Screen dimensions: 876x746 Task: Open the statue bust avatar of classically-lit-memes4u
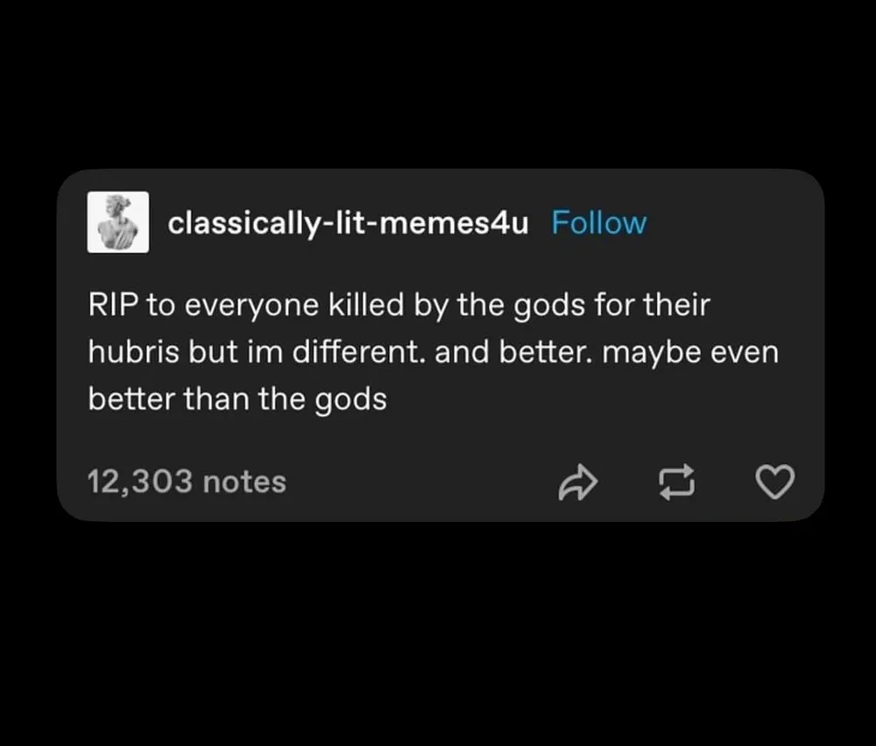[118, 222]
